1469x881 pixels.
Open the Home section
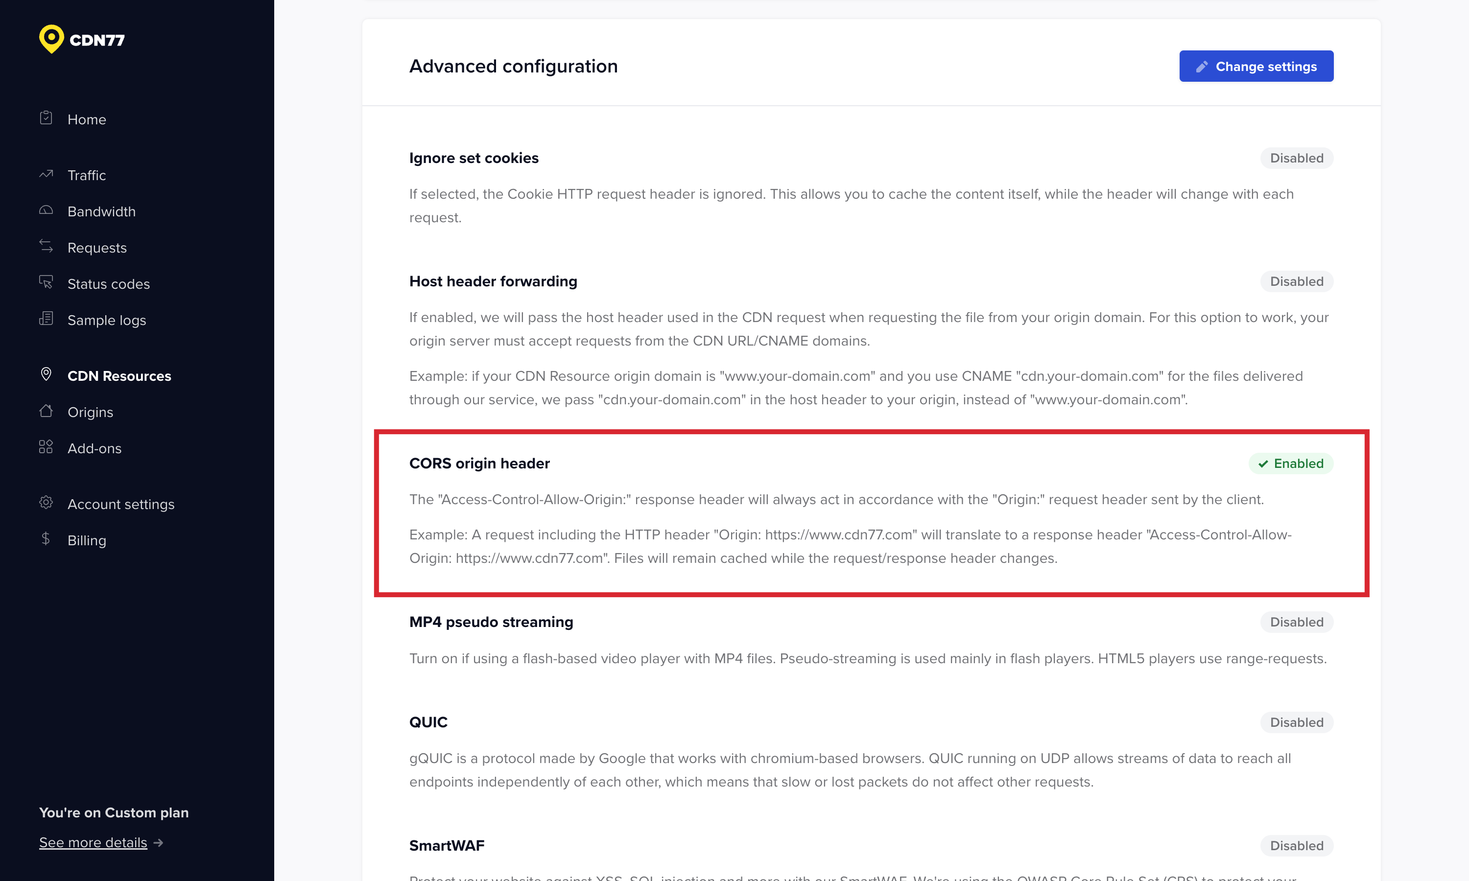point(86,118)
